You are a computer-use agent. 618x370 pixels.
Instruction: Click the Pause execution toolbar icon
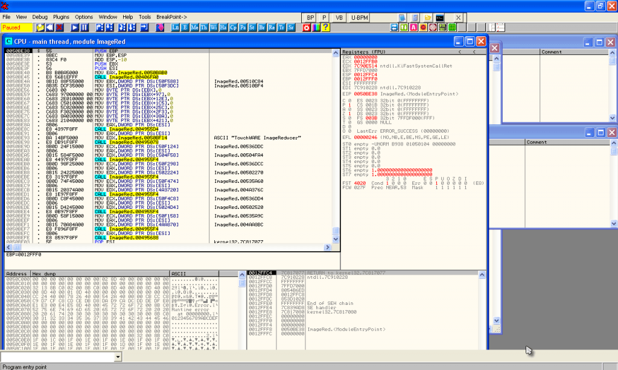tap(85, 28)
